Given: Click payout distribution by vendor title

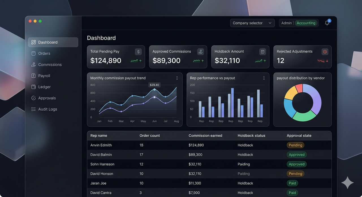Looking at the screenshot, I should [301, 78].
